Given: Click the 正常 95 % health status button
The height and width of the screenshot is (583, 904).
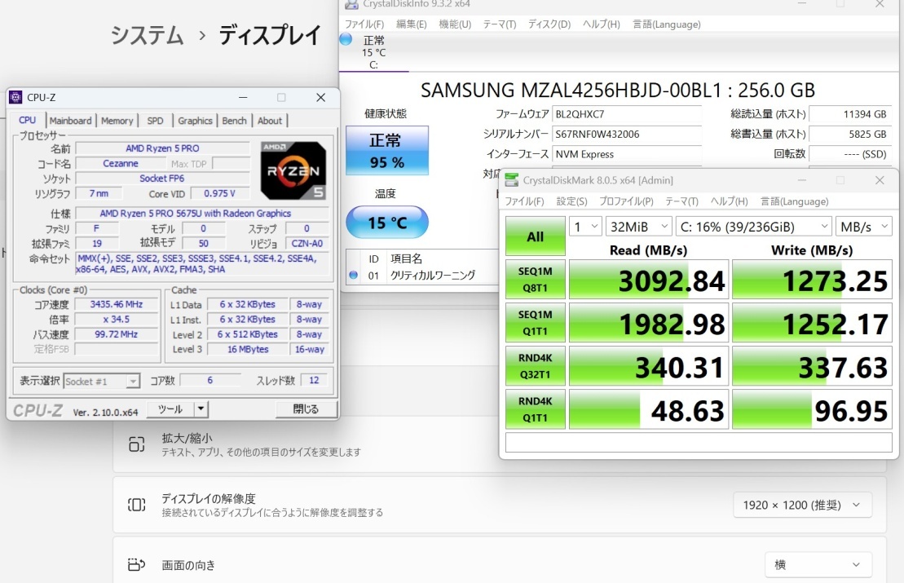Looking at the screenshot, I should (x=387, y=151).
